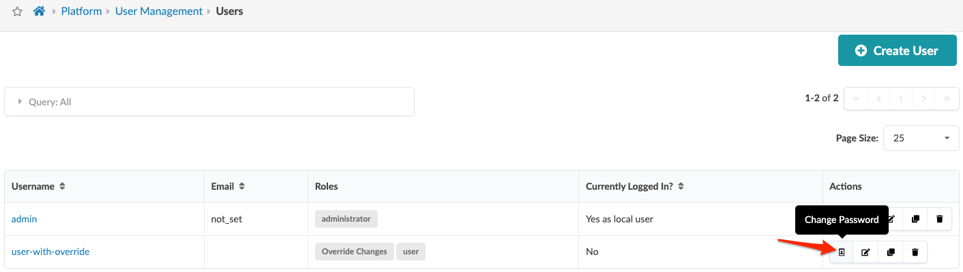Click the home icon in breadcrumb
963x272 pixels.
point(39,11)
